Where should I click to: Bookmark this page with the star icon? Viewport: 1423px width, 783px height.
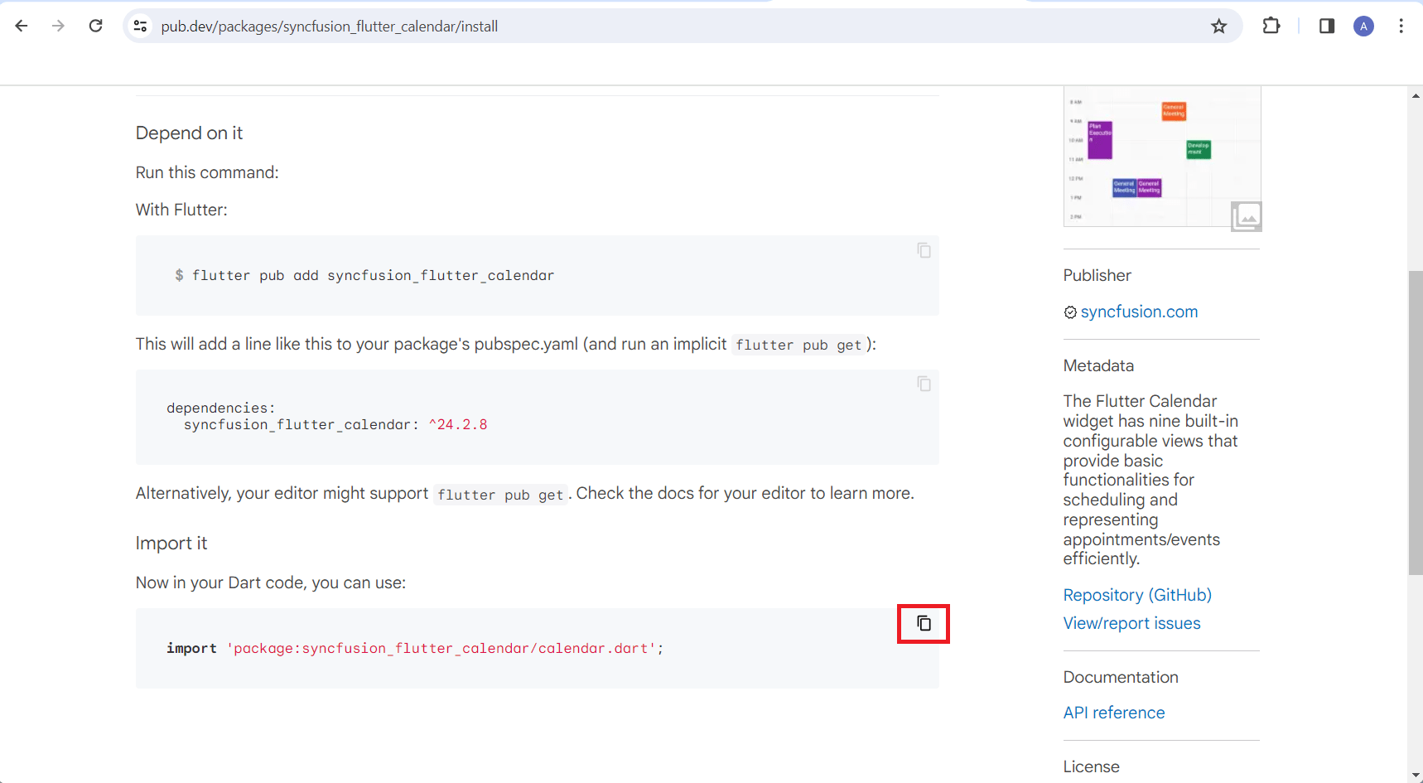coord(1218,27)
